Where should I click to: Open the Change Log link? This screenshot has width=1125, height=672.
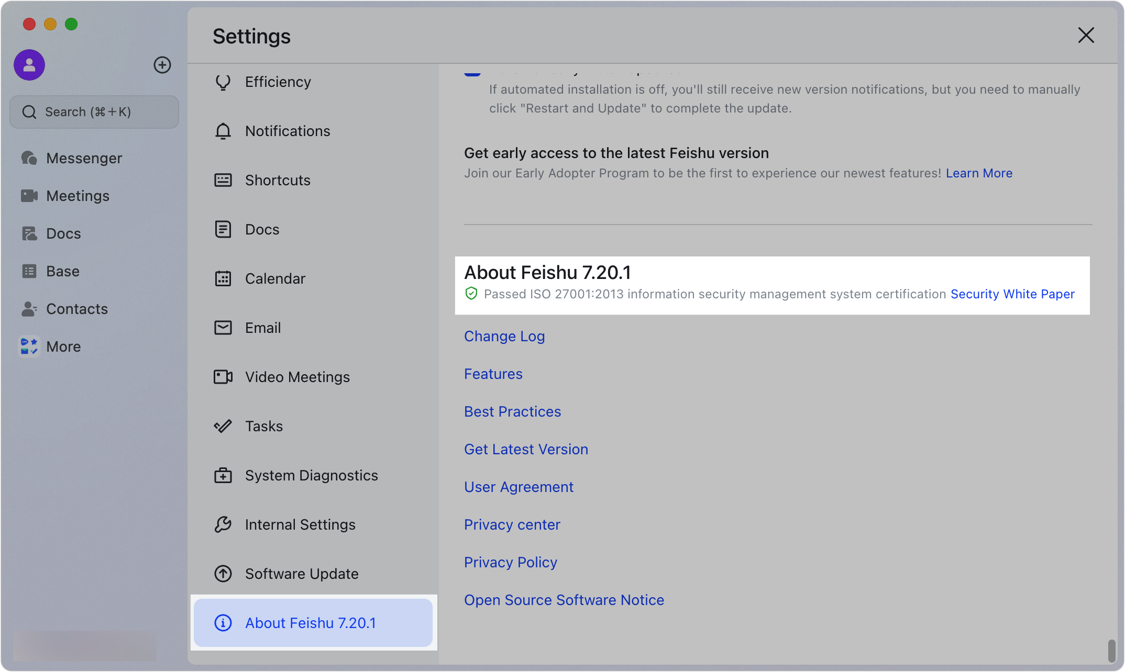(504, 337)
